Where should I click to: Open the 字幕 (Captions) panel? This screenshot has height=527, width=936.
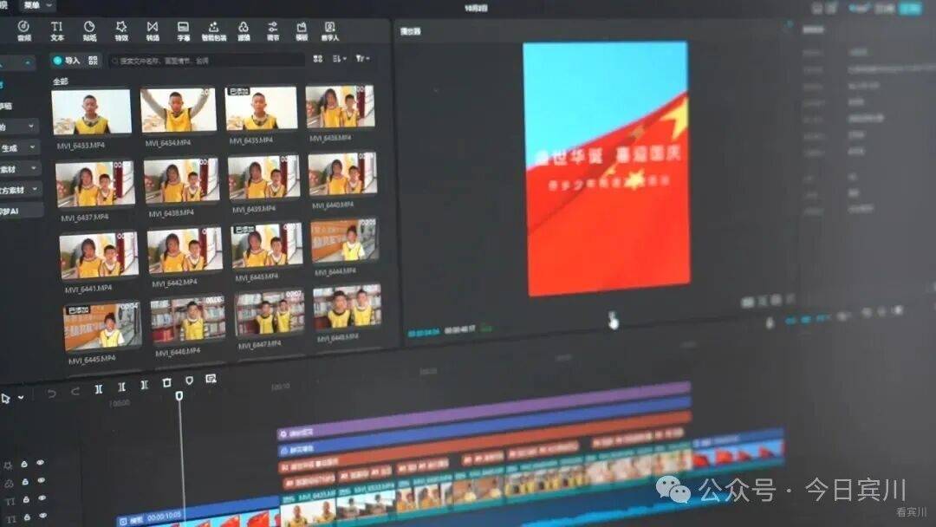tap(183, 31)
